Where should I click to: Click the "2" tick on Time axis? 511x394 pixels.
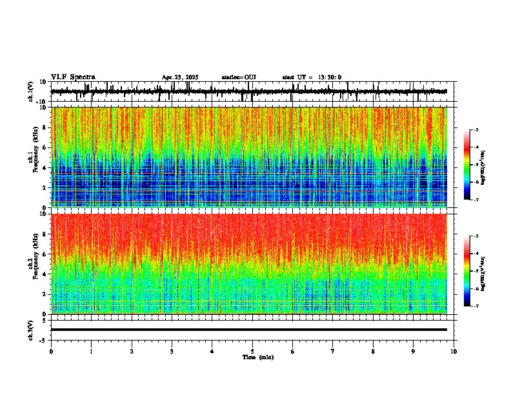coord(132,352)
